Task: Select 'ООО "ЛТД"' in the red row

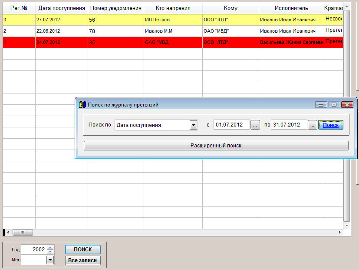Action: (x=231, y=42)
